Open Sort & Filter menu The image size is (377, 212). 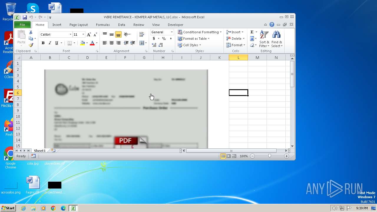coord(264,39)
